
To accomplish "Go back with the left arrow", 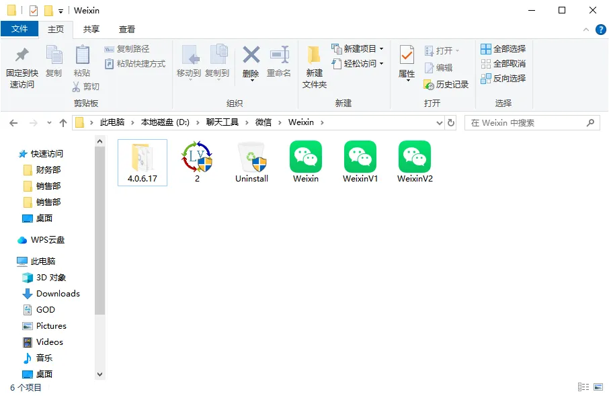I will tap(13, 123).
